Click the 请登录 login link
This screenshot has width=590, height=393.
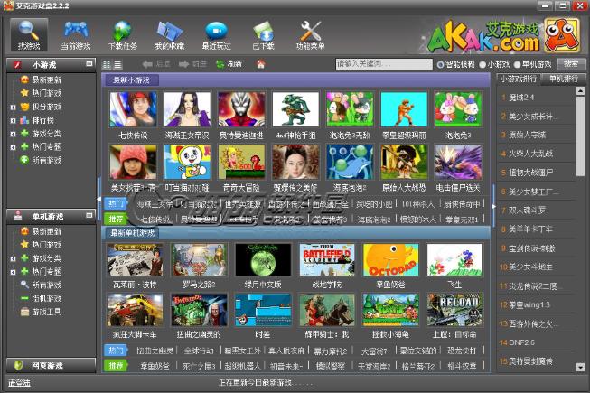point(19,383)
